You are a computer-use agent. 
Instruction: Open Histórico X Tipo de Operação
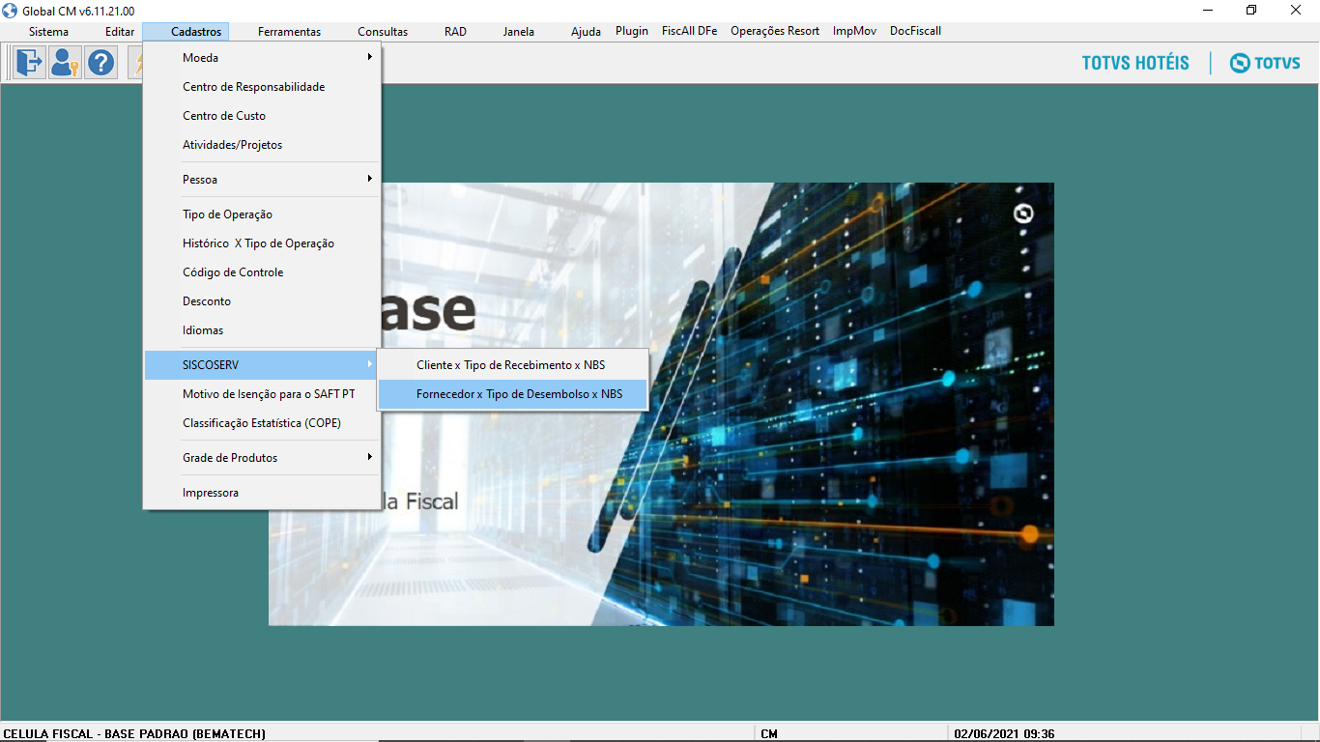[x=262, y=243]
